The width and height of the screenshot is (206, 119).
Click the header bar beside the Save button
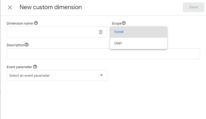[131, 7]
